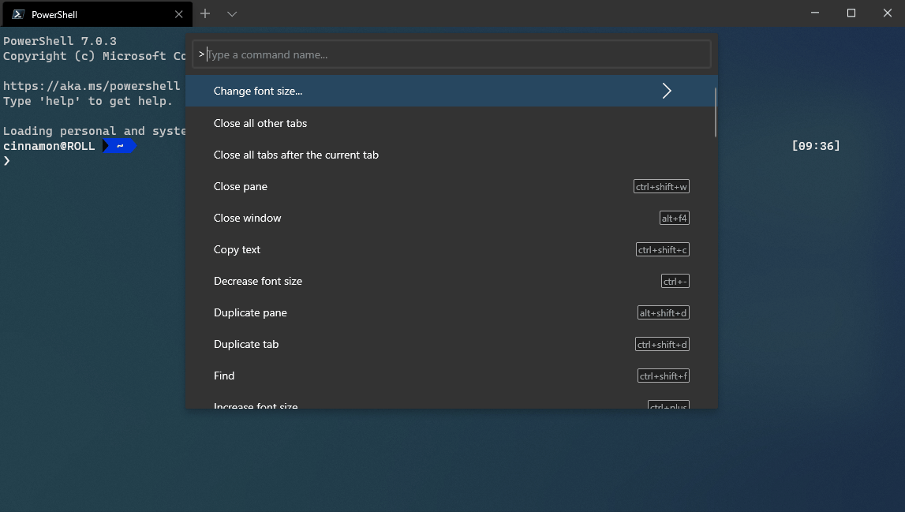
Task: Expand the Change font size submenu arrow
Action: pyautogui.click(x=667, y=91)
